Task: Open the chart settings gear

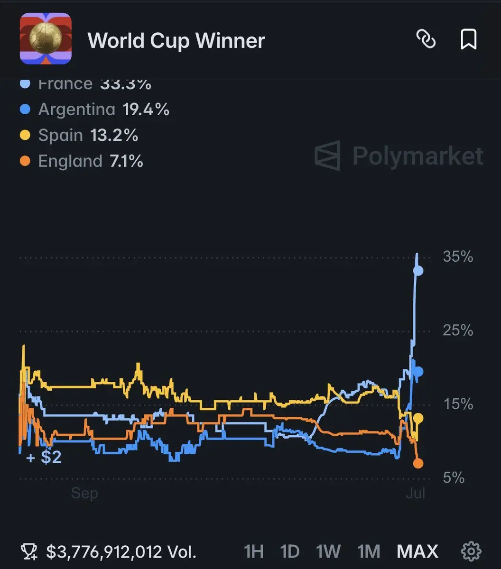Action: click(x=471, y=551)
